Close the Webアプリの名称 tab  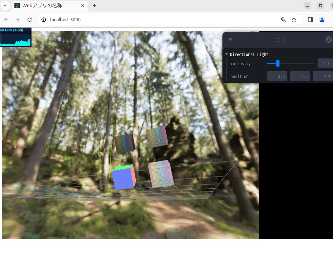point(83,6)
